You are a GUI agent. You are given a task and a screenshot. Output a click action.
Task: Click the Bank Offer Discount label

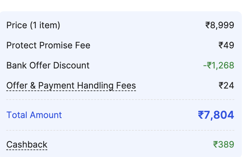48,65
